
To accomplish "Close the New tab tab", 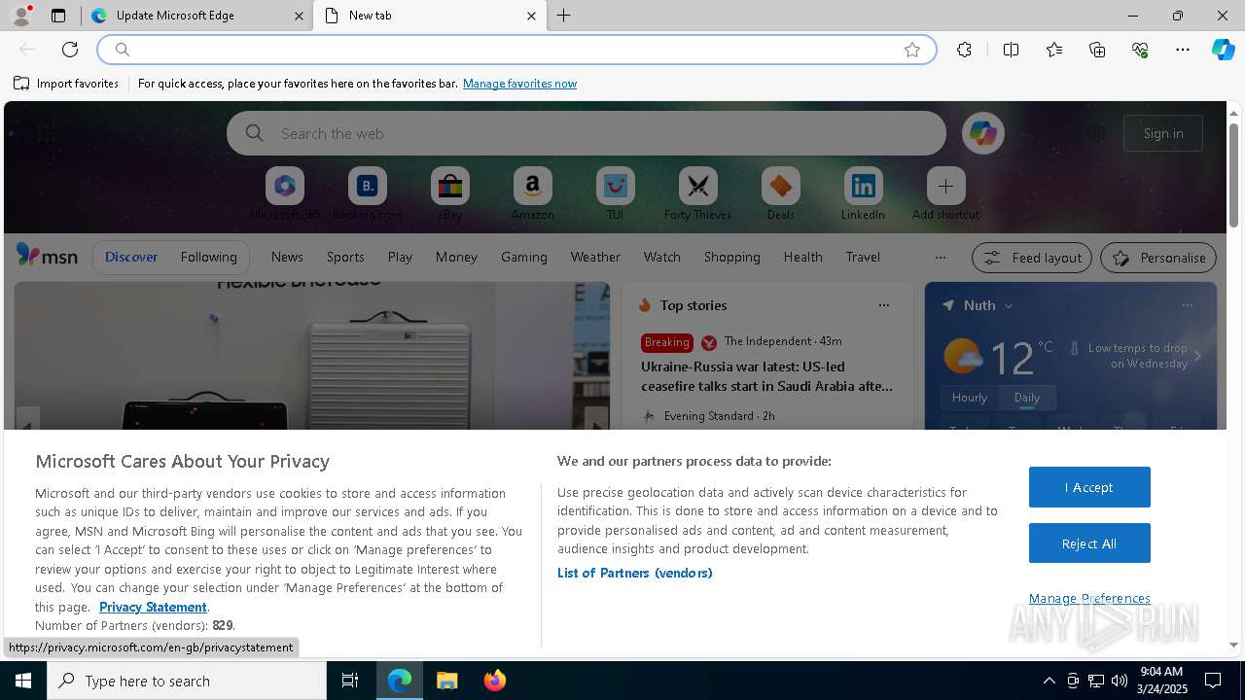I will (x=531, y=16).
